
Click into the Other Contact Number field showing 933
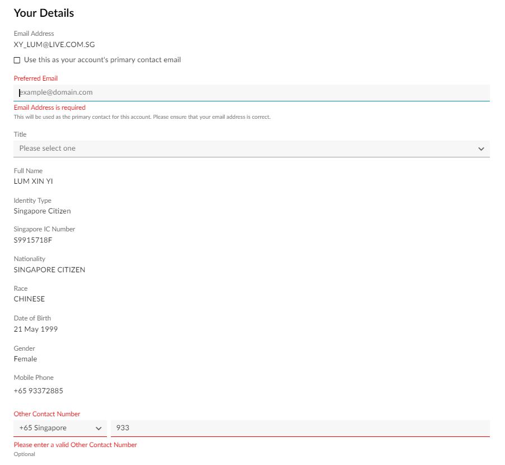pos(300,428)
